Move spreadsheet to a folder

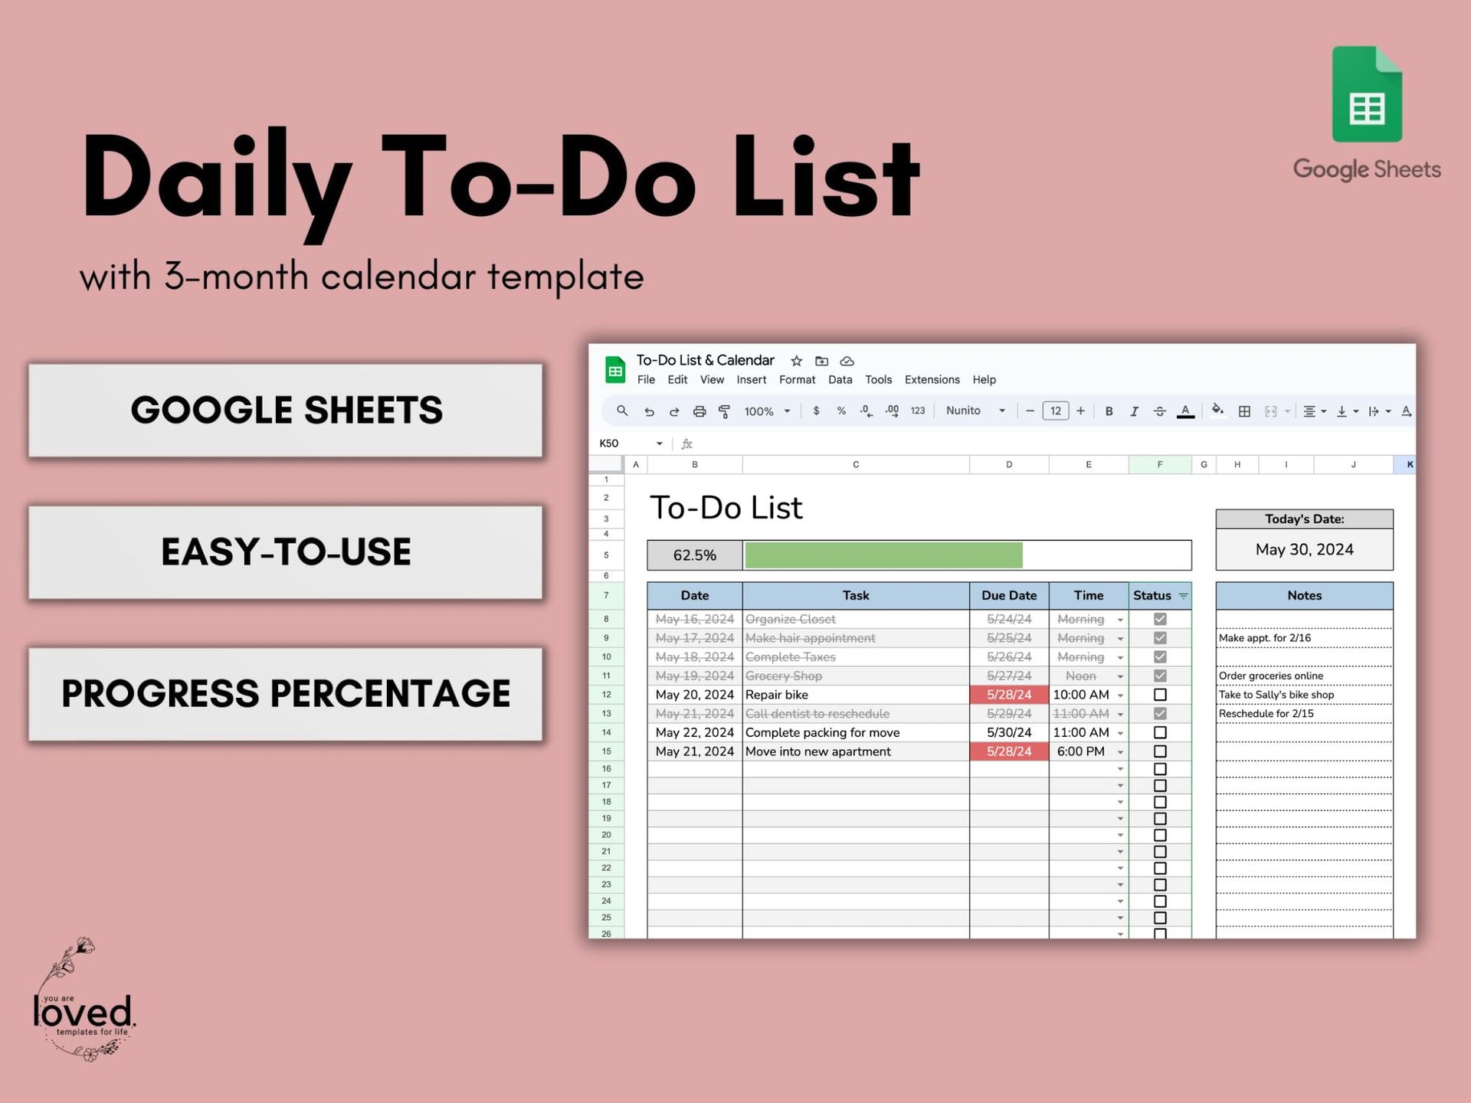coord(822,361)
